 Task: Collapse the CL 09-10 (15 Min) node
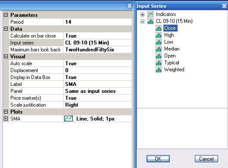(142, 22)
